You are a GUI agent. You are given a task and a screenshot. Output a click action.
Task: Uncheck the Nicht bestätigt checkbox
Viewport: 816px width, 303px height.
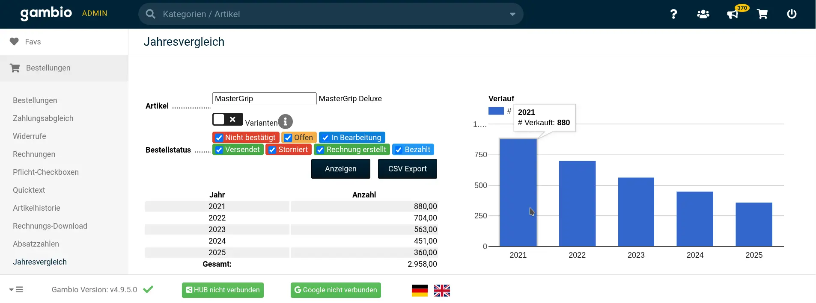click(219, 138)
